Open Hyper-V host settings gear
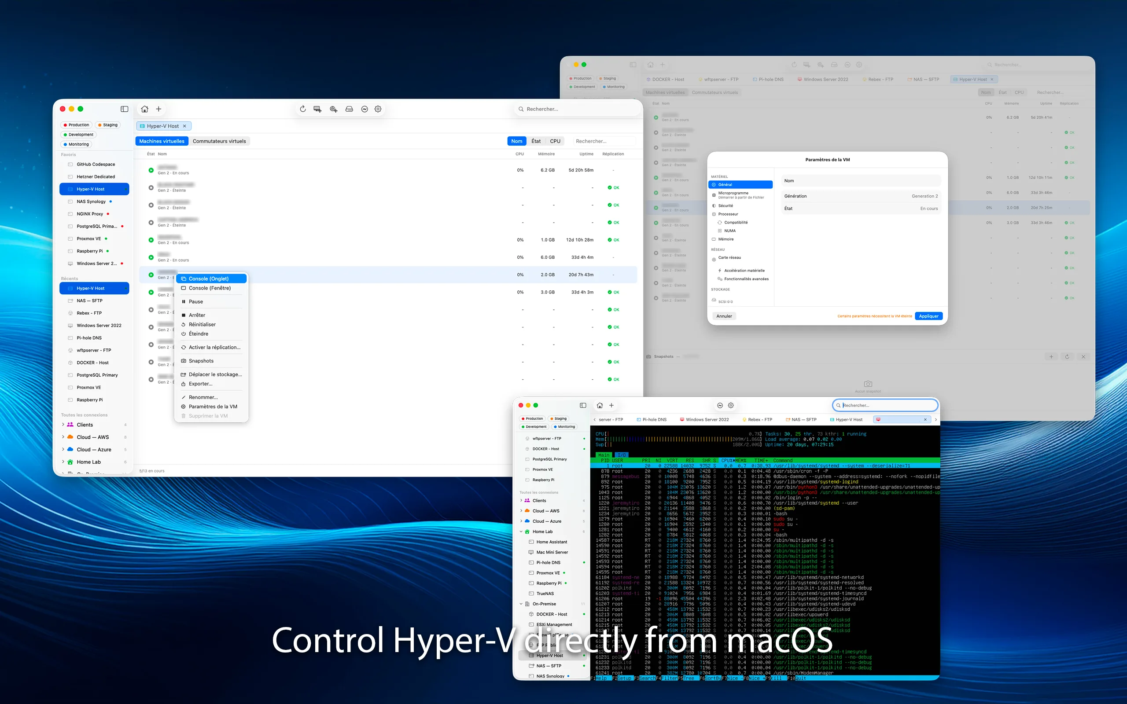This screenshot has height=704, width=1127. coord(378,109)
